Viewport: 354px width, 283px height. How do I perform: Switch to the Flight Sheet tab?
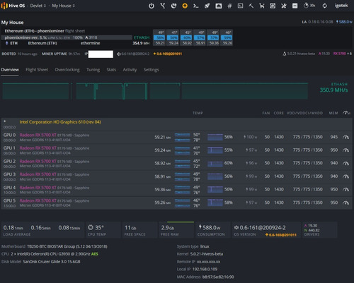pos(37,70)
